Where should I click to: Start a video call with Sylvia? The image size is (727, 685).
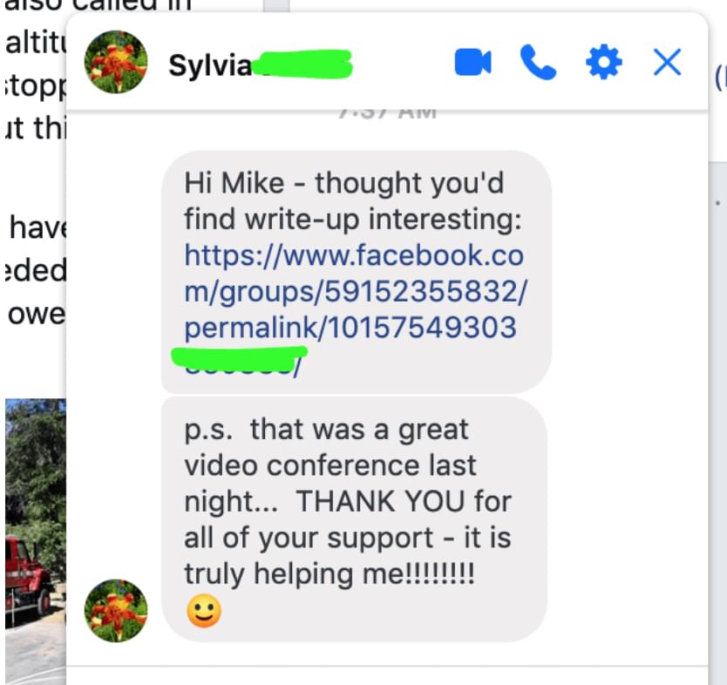coord(473,62)
